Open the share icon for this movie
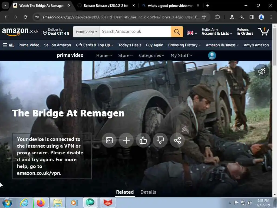277x208 pixels. tap(177, 140)
